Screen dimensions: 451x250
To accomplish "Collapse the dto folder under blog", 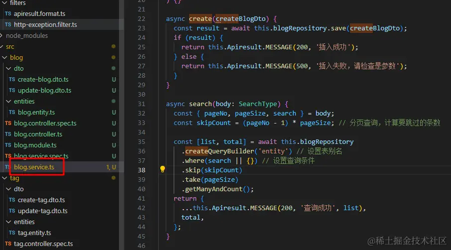I will pyautogui.click(x=8, y=68).
